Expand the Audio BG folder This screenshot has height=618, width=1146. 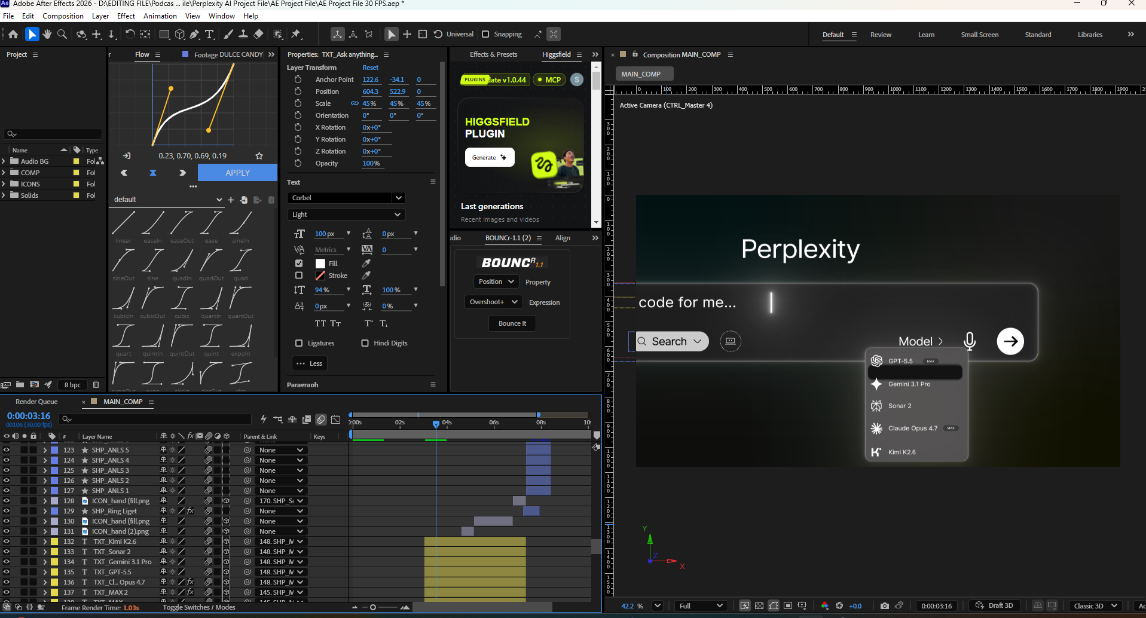4,161
